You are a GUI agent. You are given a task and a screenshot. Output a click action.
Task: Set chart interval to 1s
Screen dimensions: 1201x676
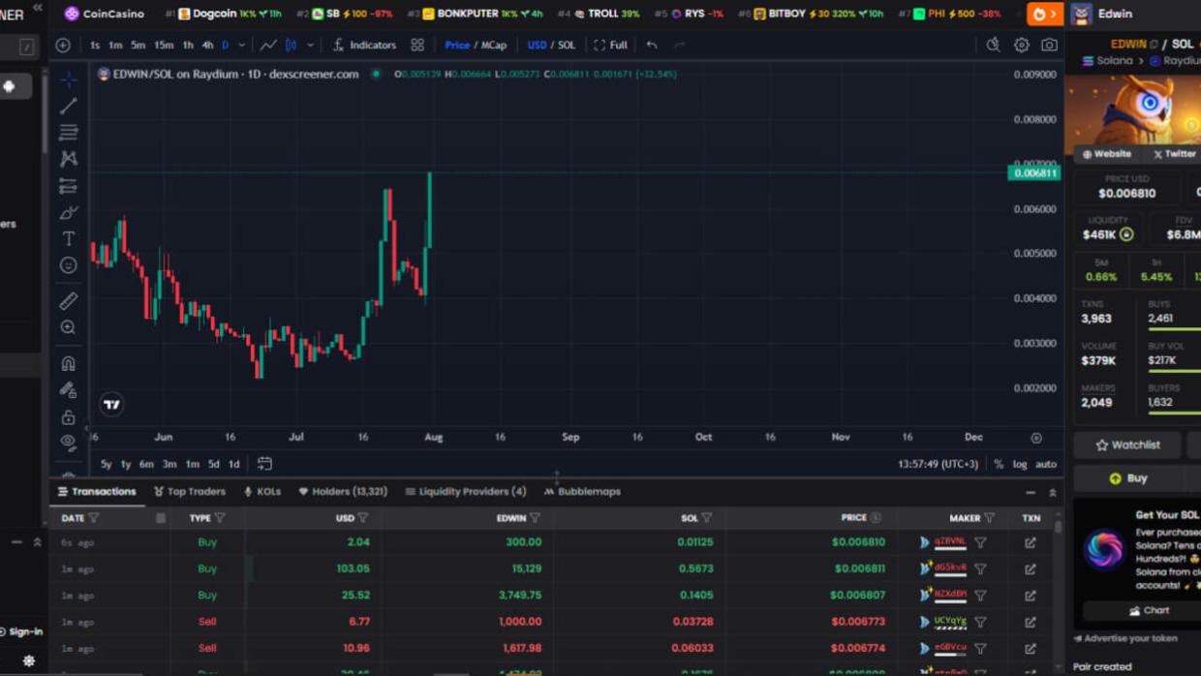pyautogui.click(x=95, y=45)
